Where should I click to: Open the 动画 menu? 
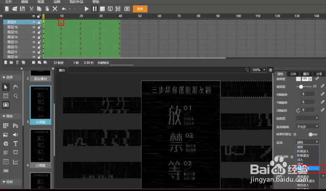tap(57, 2)
